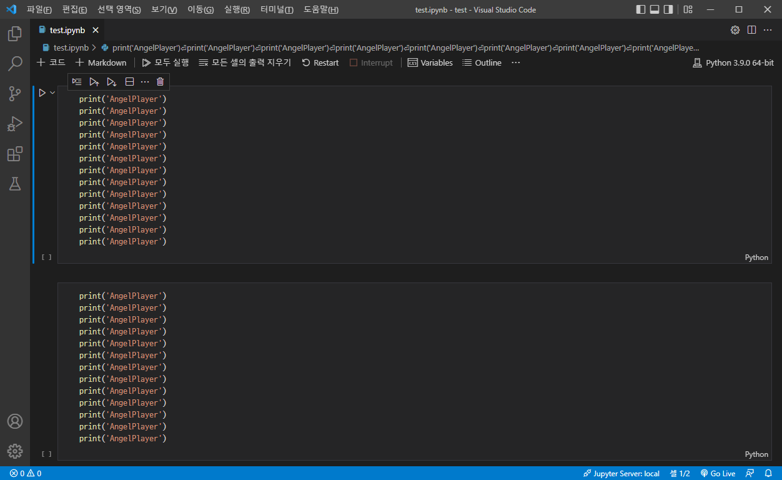Open the Accounts menu icon
Viewport: 782px width, 480px height.
point(15,421)
